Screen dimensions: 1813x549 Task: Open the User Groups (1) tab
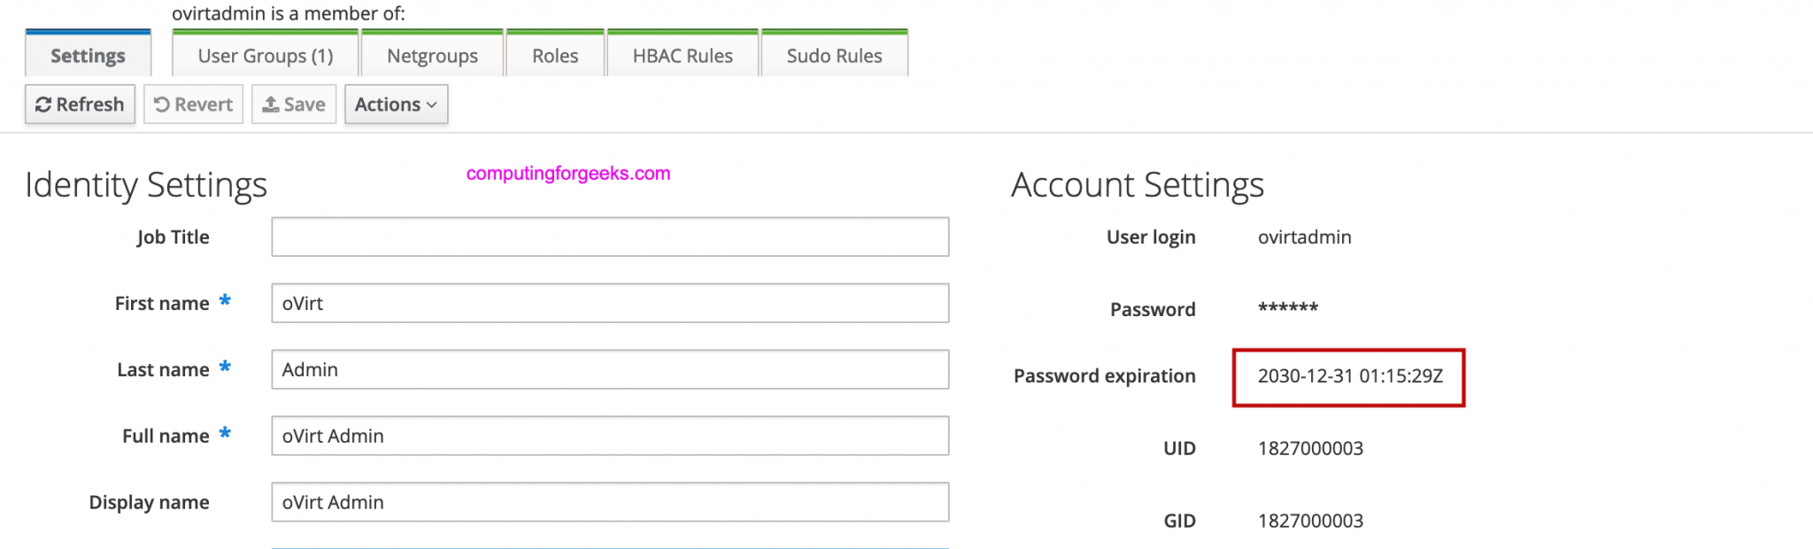pyautogui.click(x=266, y=56)
